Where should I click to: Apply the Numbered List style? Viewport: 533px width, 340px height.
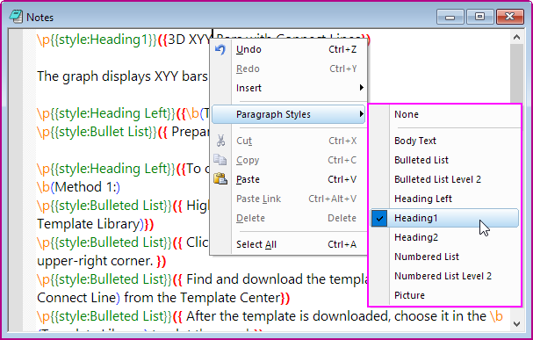tap(444, 257)
